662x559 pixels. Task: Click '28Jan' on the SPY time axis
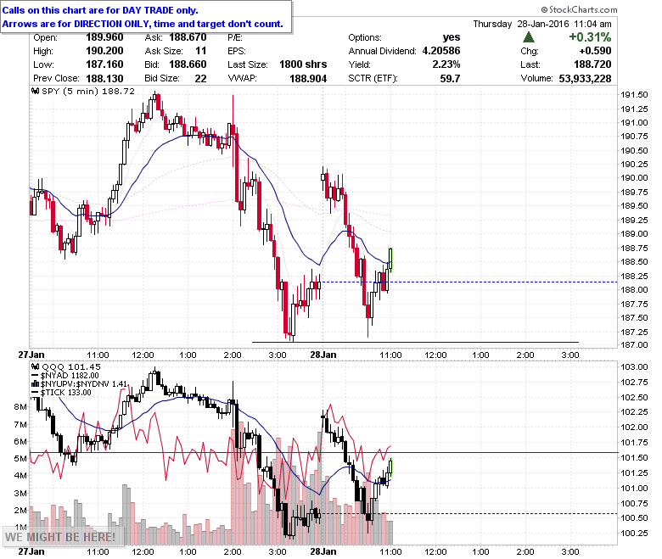tap(323, 355)
